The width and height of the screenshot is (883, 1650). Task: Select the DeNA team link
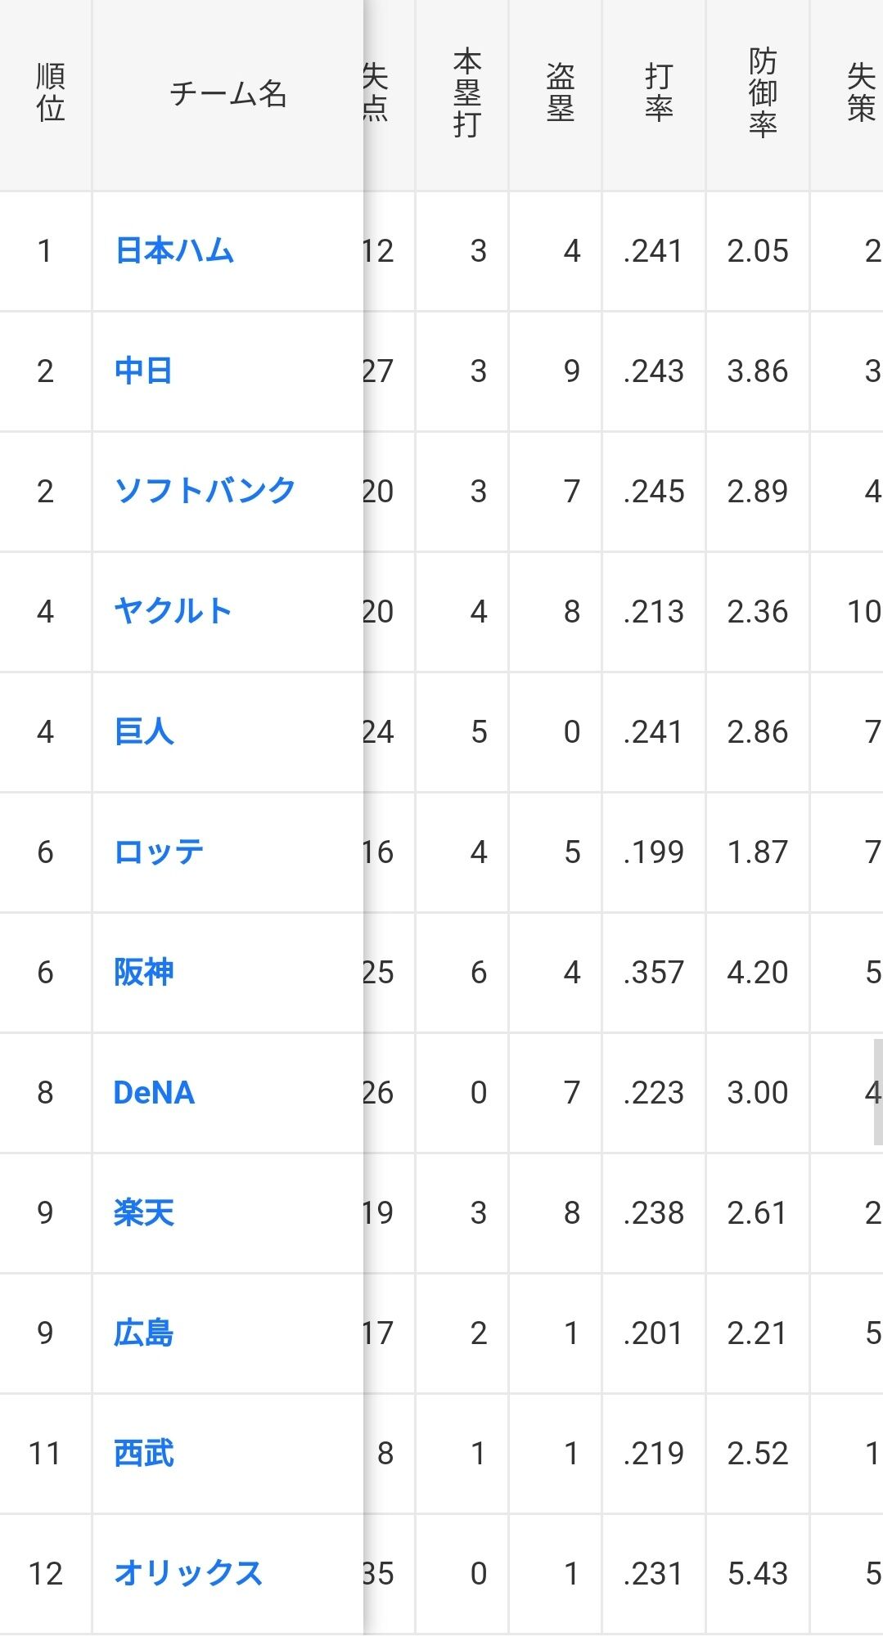point(154,1092)
